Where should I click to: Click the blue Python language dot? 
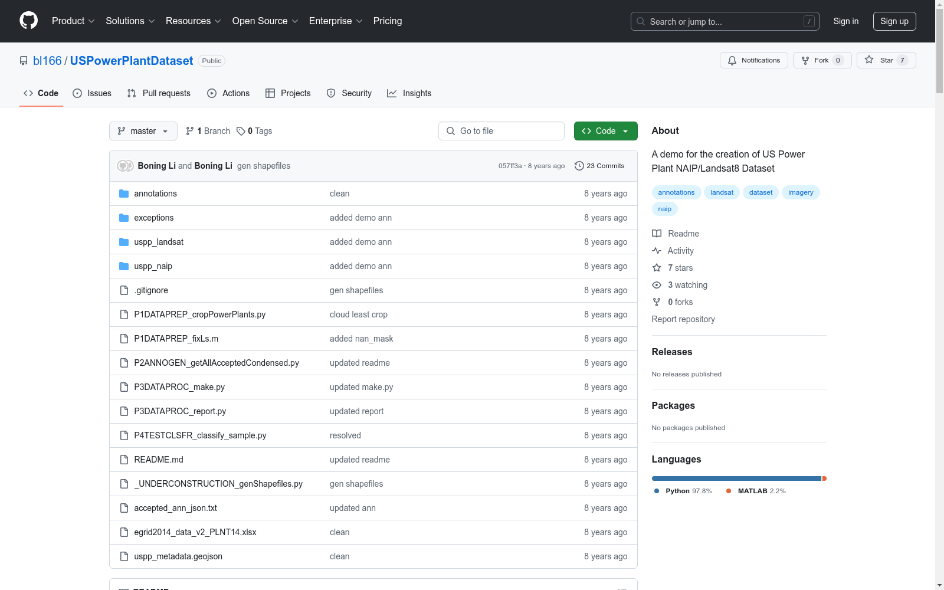point(657,491)
